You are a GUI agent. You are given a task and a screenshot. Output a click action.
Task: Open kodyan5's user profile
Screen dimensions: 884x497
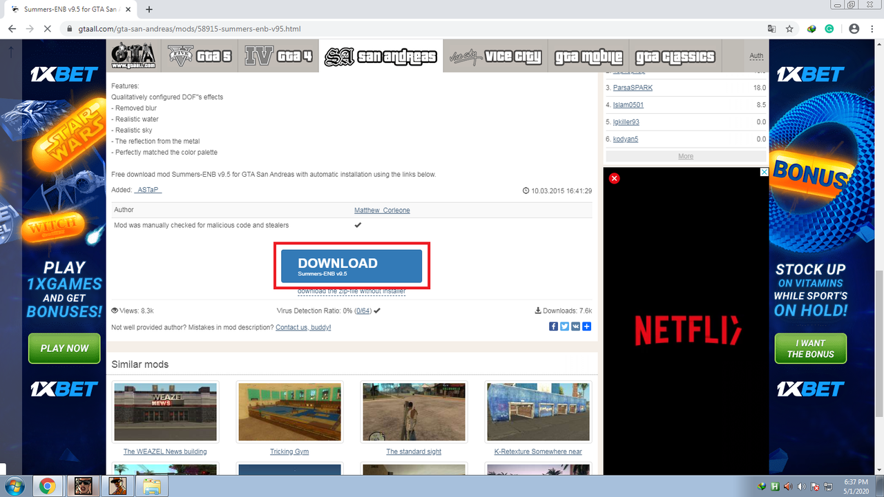pyautogui.click(x=626, y=139)
